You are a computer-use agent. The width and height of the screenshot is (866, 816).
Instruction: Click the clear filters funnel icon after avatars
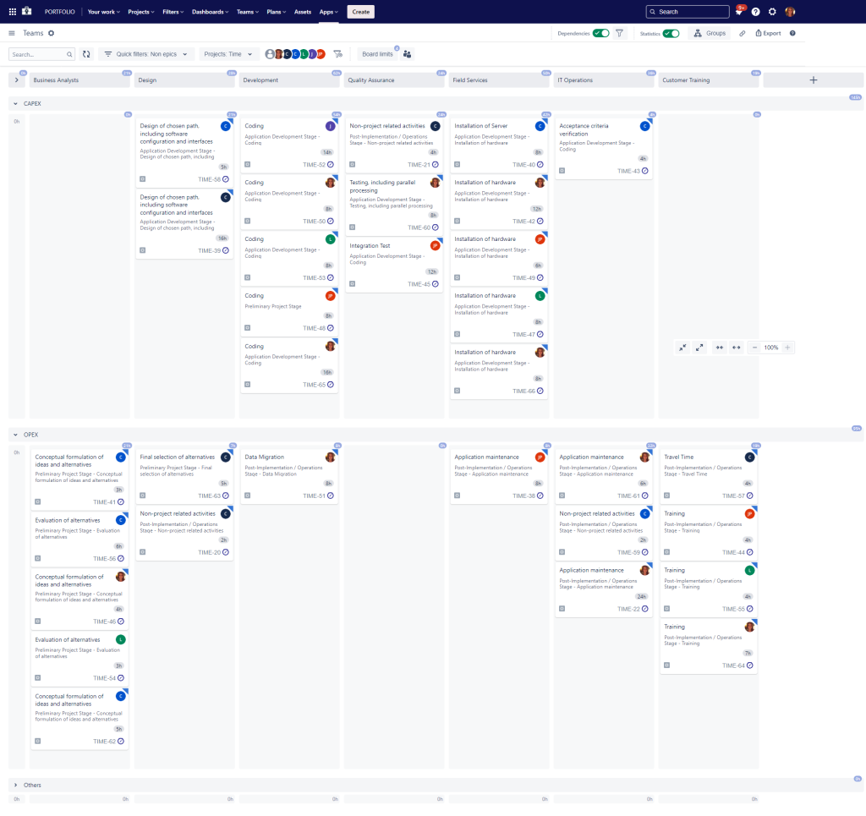pyautogui.click(x=337, y=54)
